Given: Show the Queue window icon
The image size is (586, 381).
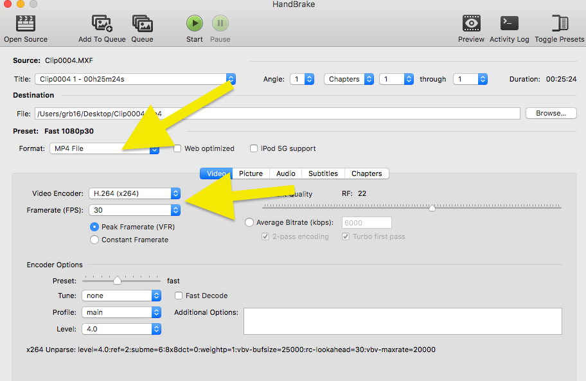Looking at the screenshot, I should tap(143, 24).
